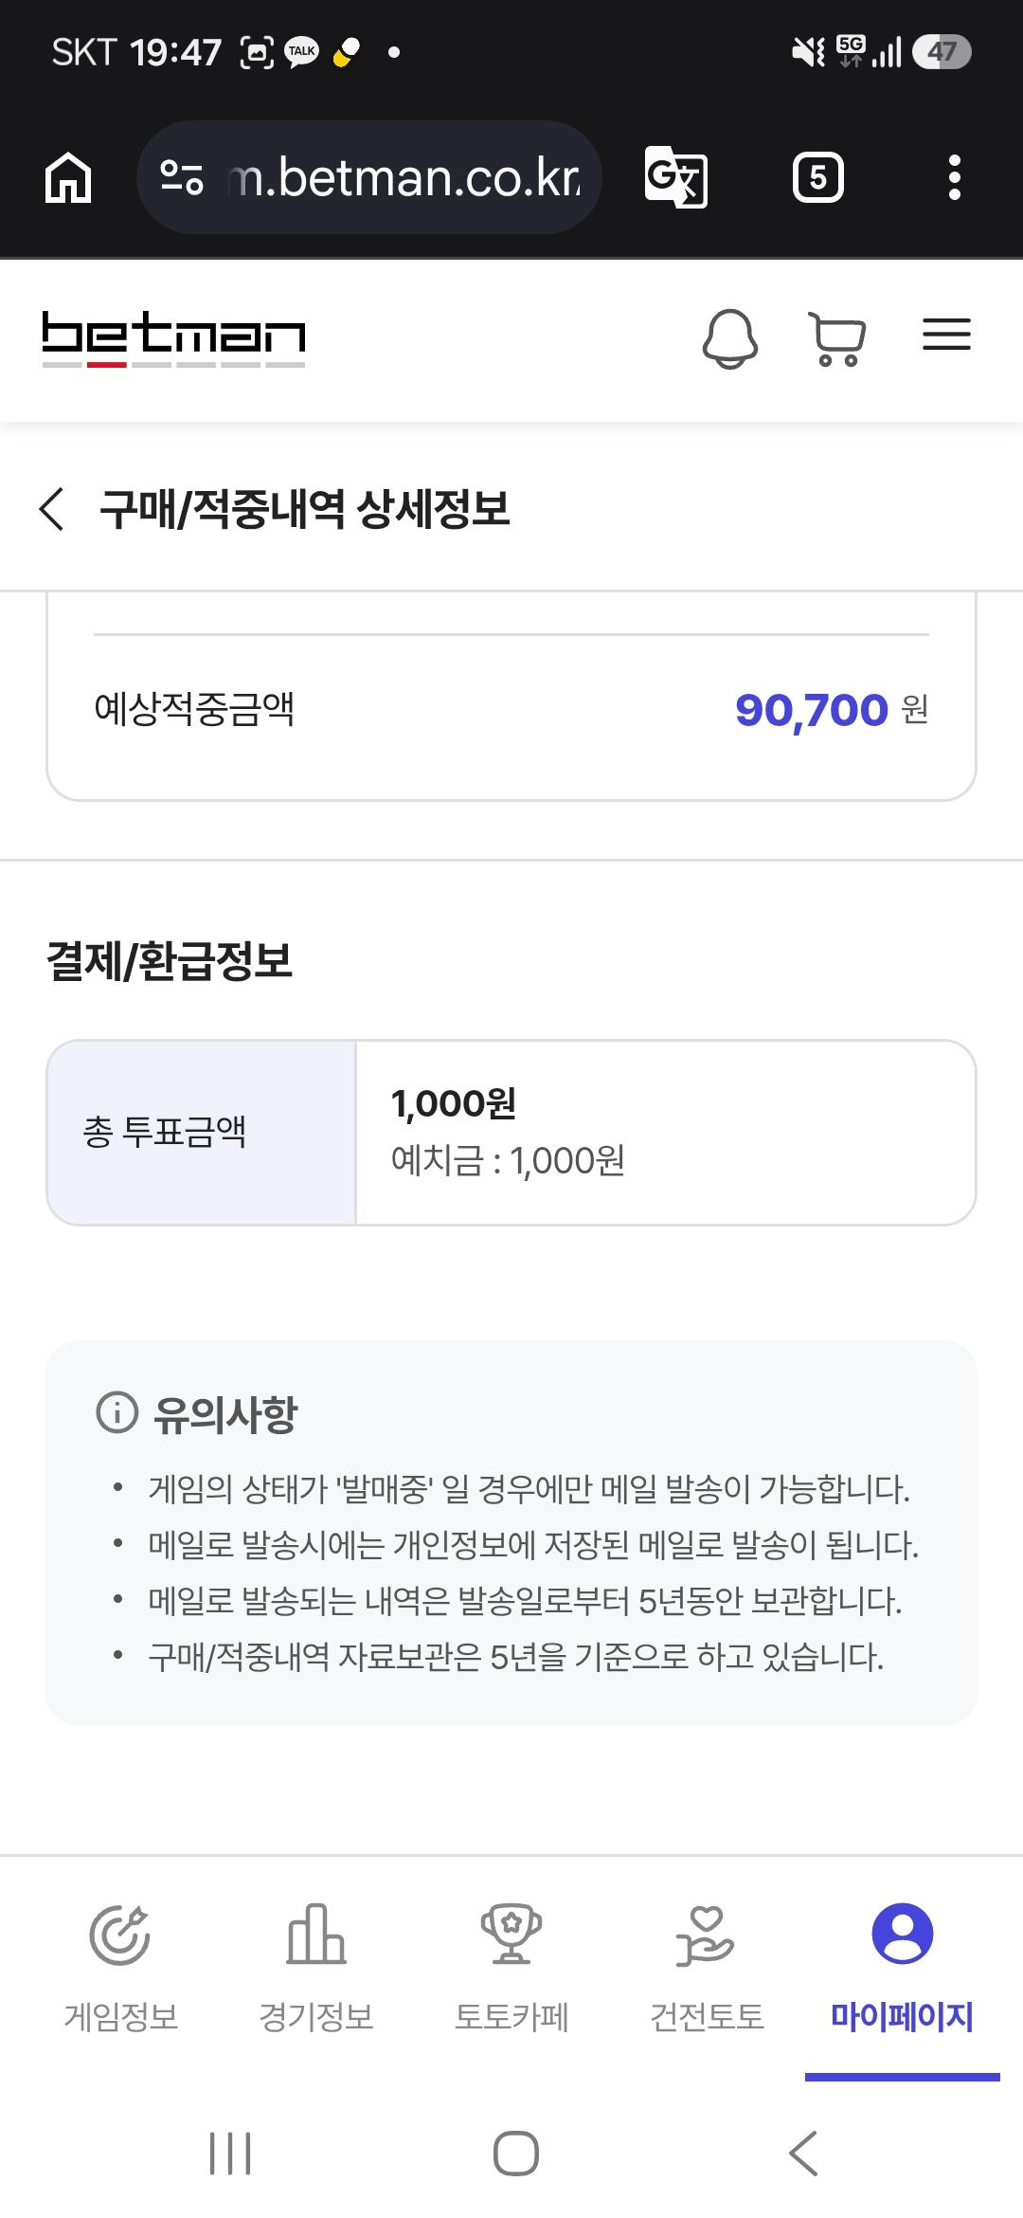Open the notification bell icon
This screenshot has width=1023, height=2218.
pyautogui.click(x=729, y=338)
